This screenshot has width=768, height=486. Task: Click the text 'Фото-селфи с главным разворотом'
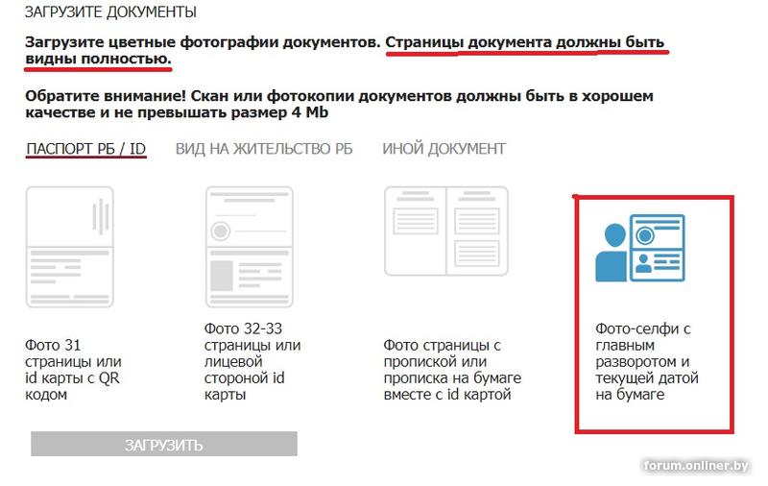643,345
